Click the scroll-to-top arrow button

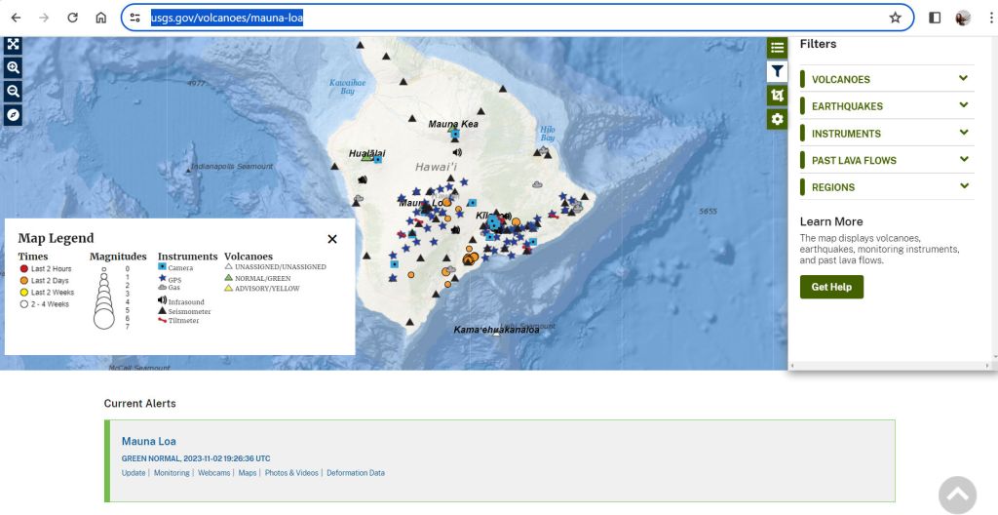click(x=957, y=495)
